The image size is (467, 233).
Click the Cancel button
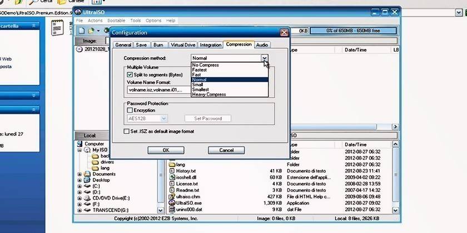point(226,150)
